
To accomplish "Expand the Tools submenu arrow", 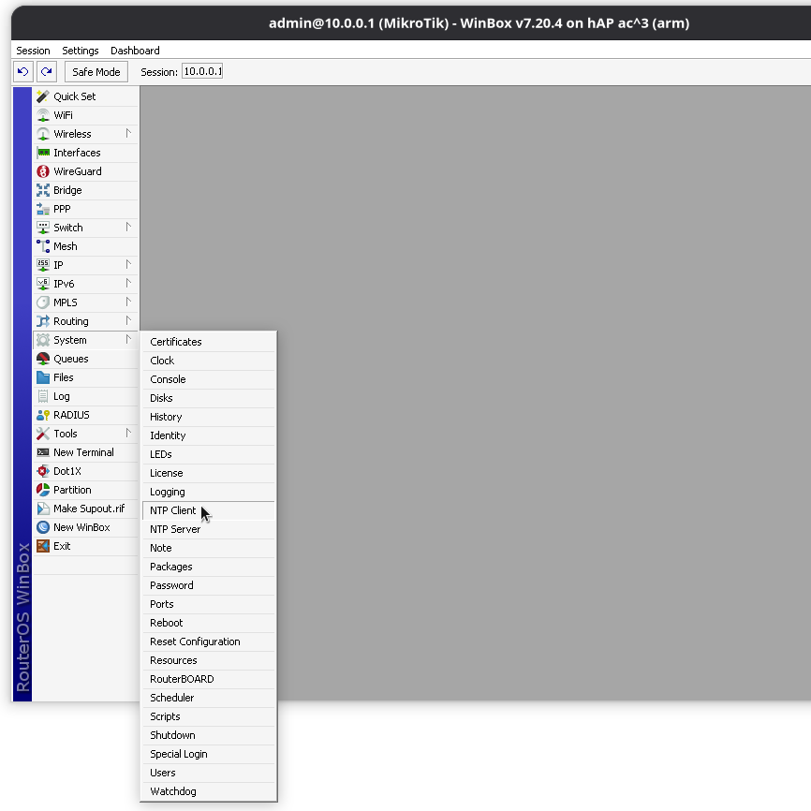I will coord(128,434).
